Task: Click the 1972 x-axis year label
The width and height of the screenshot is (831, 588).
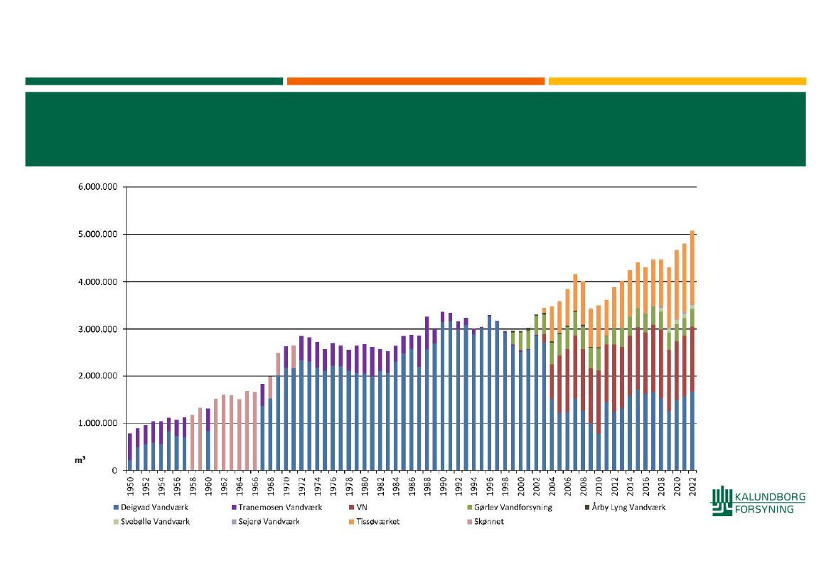Action: tap(302, 486)
